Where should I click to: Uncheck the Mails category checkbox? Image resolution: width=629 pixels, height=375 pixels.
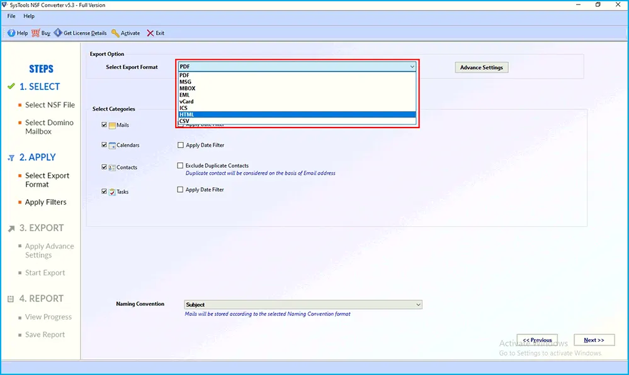pyautogui.click(x=105, y=125)
